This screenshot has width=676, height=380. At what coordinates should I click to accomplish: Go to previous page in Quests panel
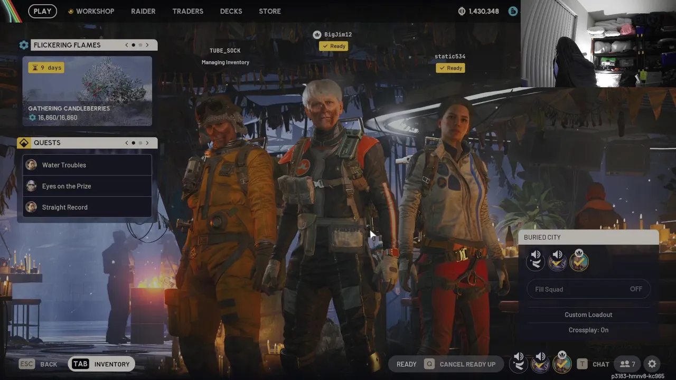pyautogui.click(x=127, y=142)
